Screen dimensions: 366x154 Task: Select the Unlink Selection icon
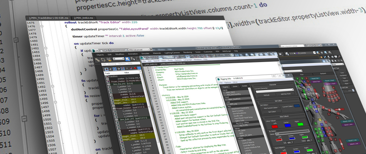pyautogui.click(x=103, y=60)
